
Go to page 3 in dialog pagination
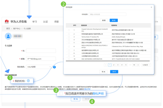118,65
